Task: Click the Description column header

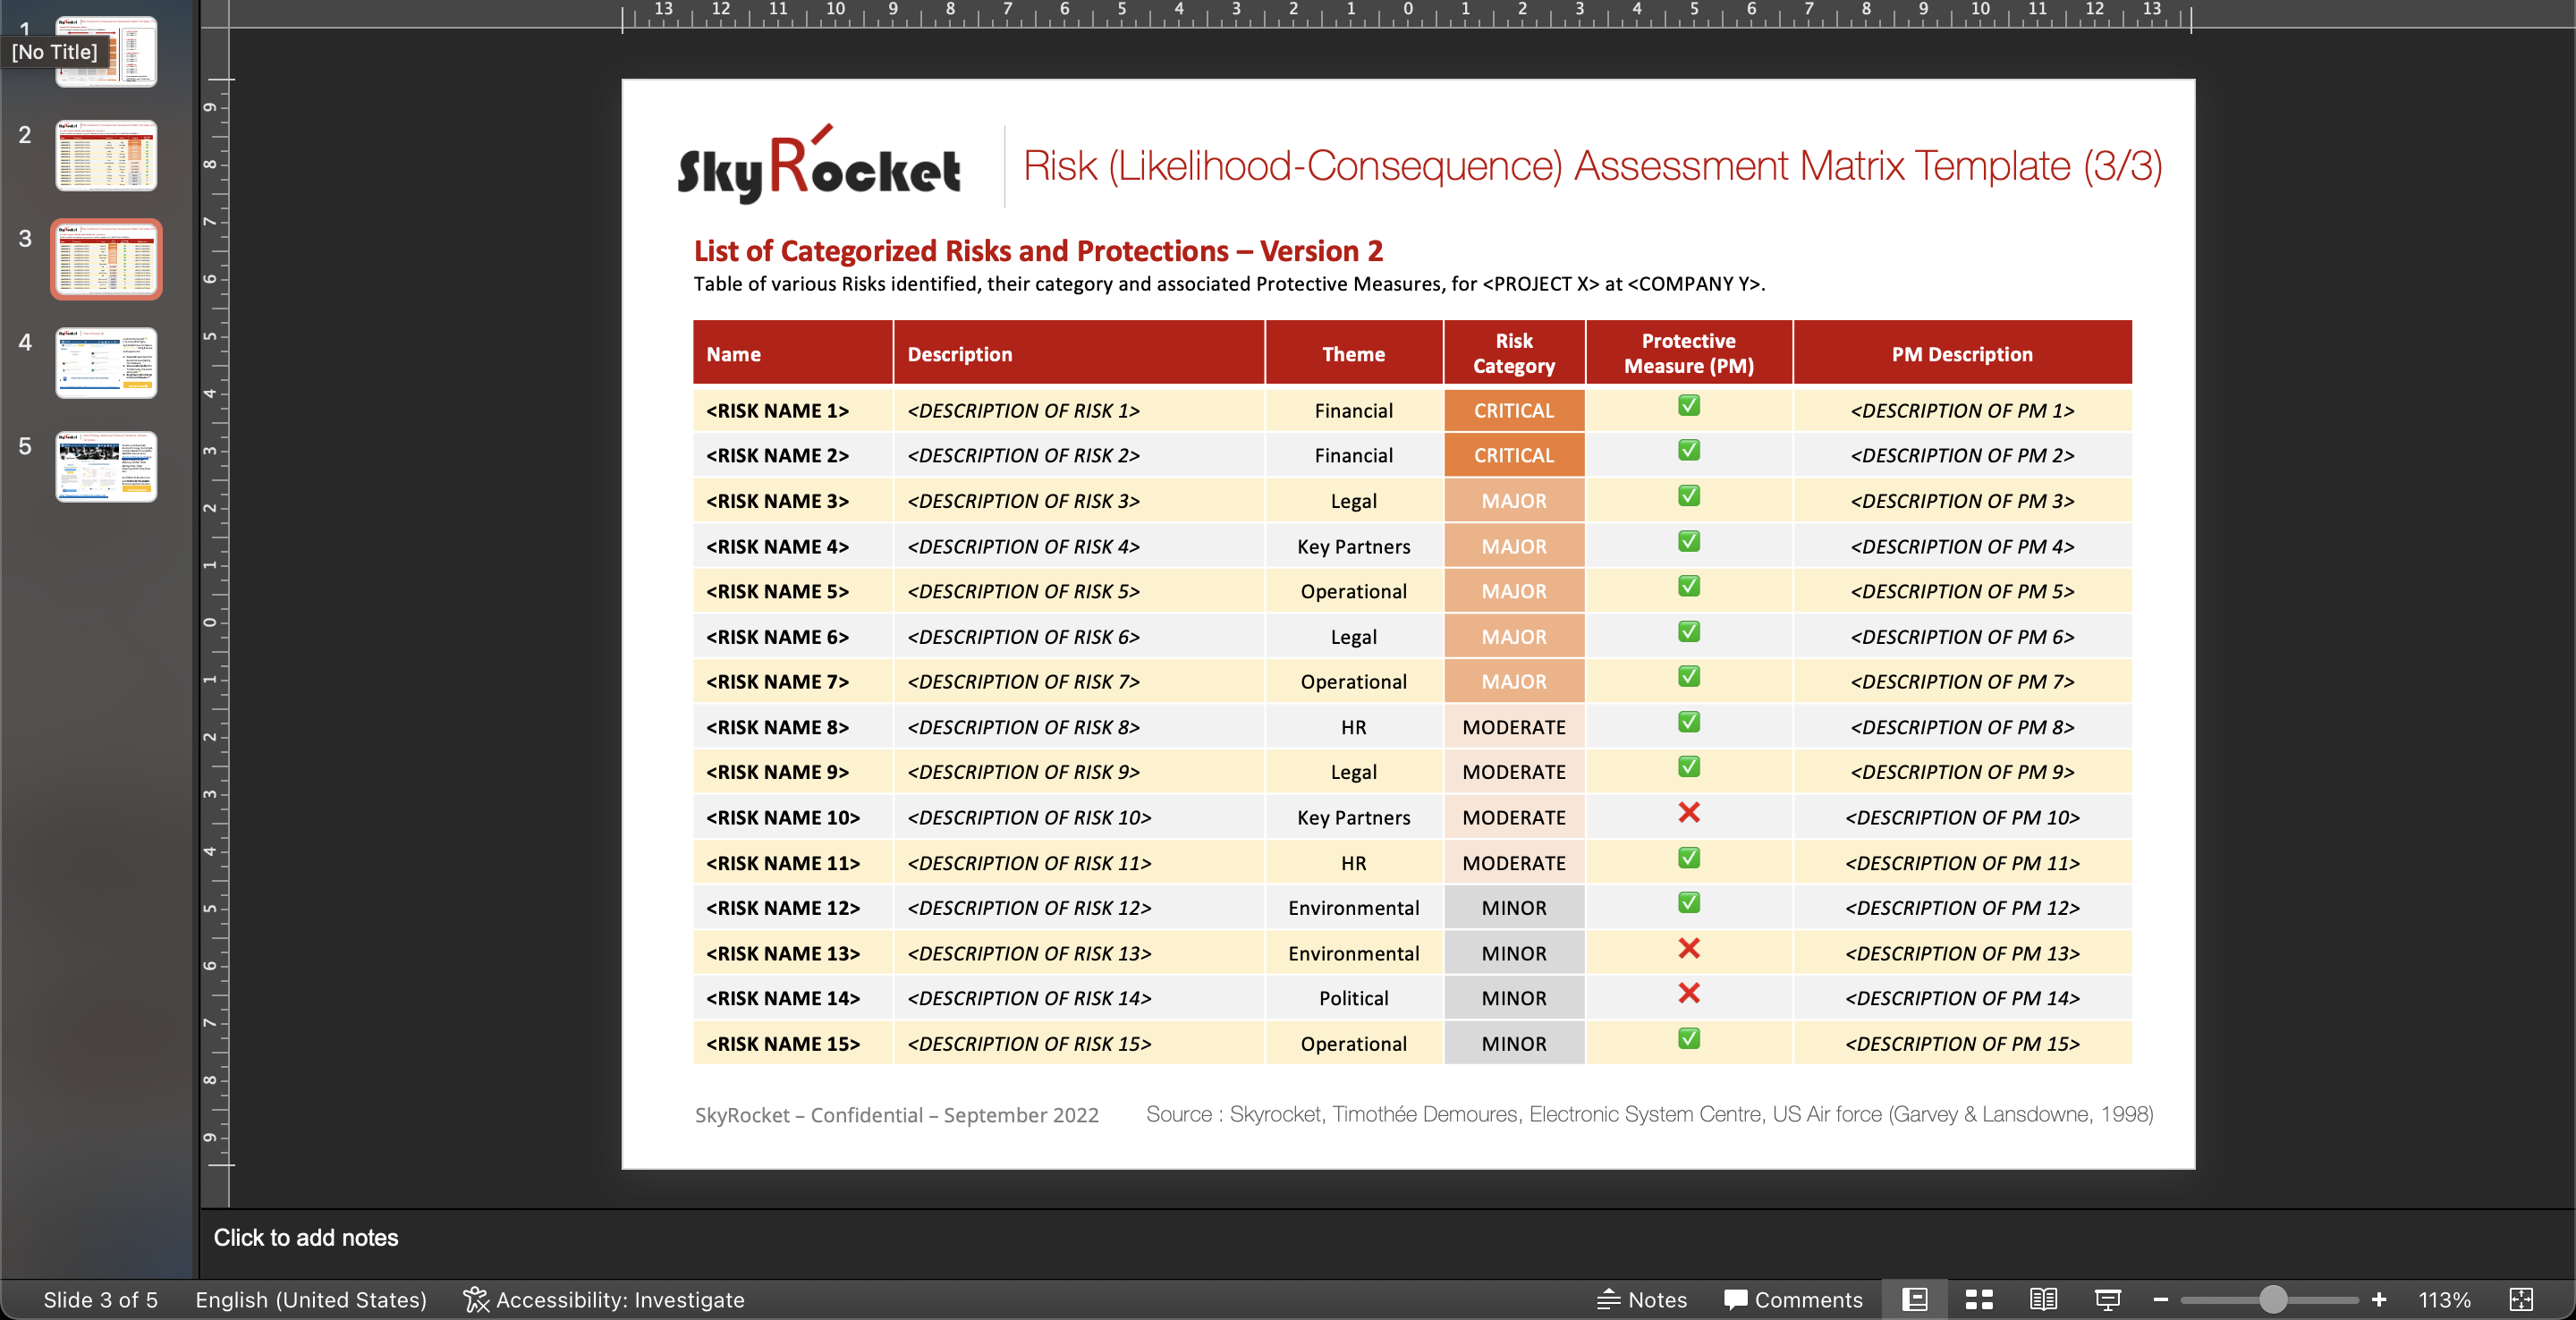Action: point(1079,353)
